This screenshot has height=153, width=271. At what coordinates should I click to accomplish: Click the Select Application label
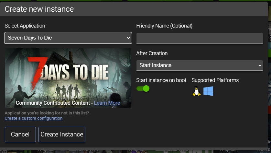(x=25, y=26)
